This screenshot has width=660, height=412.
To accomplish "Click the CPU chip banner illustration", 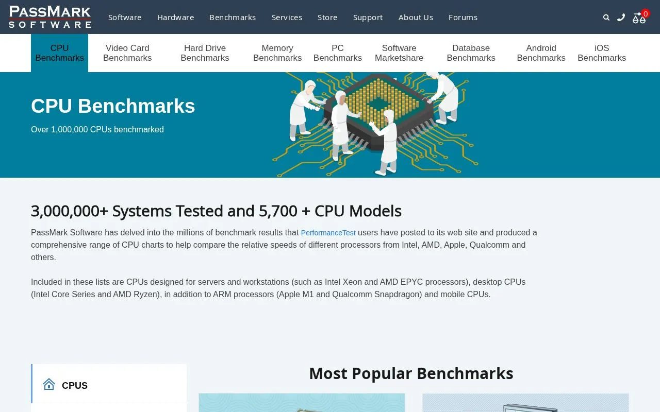I will click(x=375, y=124).
